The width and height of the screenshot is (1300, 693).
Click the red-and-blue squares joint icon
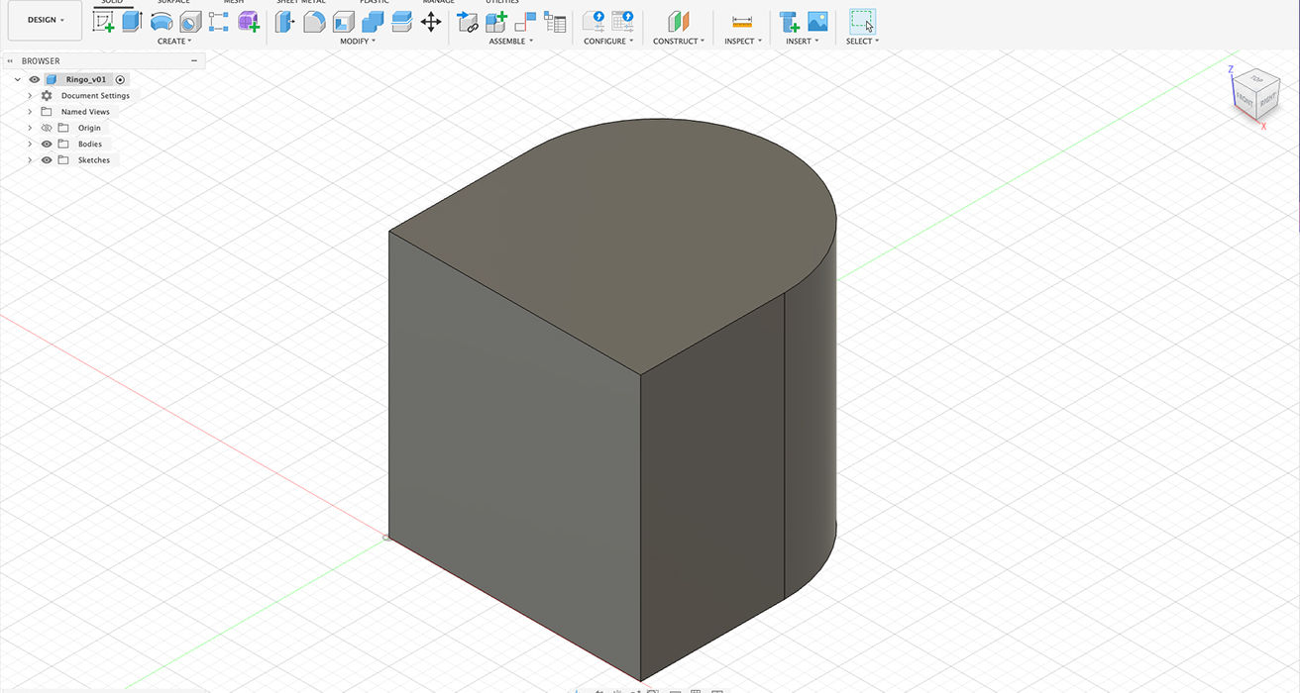(526, 21)
